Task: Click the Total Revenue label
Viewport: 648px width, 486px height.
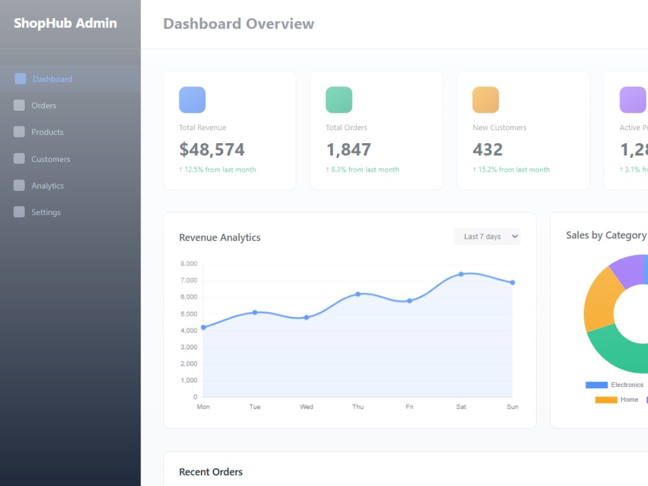Action: point(202,128)
